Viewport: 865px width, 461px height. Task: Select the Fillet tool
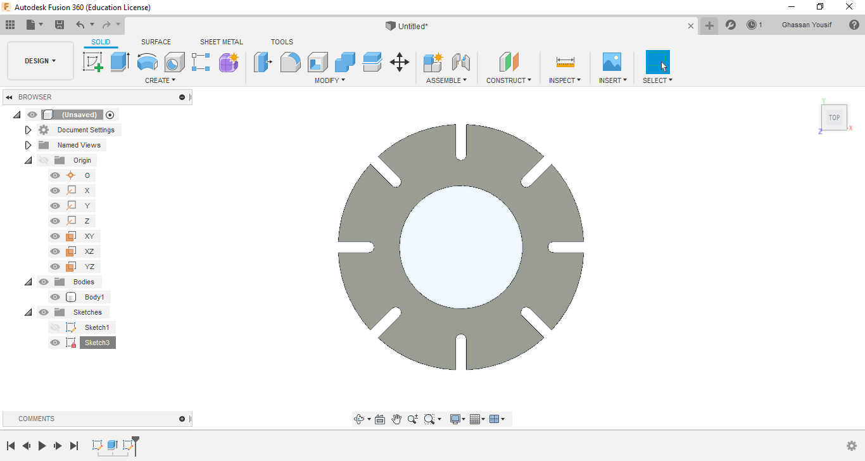(290, 62)
